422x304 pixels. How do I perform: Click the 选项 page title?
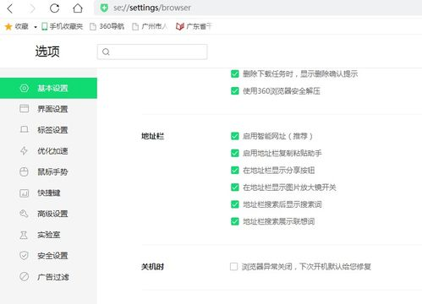coord(47,52)
